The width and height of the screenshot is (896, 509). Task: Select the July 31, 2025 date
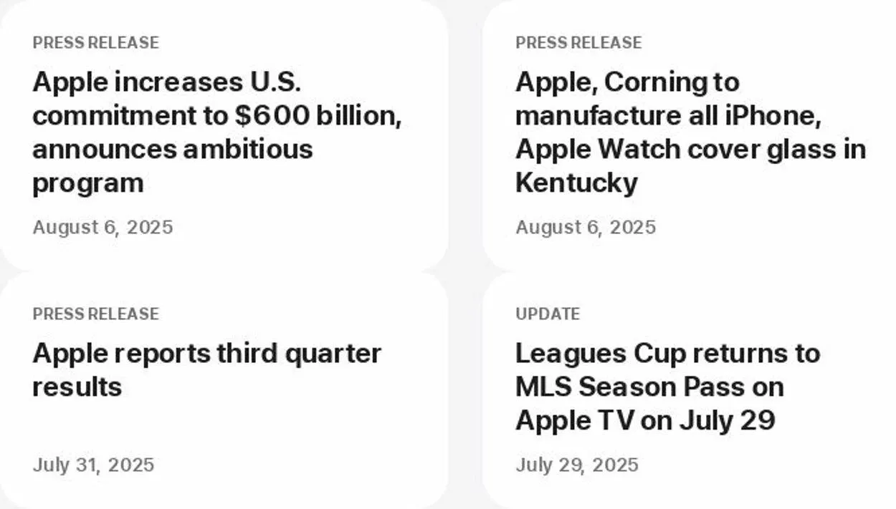(93, 465)
